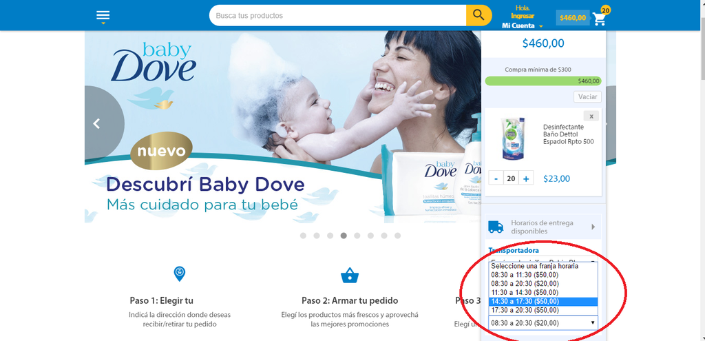Click the yellow search magnifier button
The width and height of the screenshot is (705, 341).
click(x=478, y=15)
